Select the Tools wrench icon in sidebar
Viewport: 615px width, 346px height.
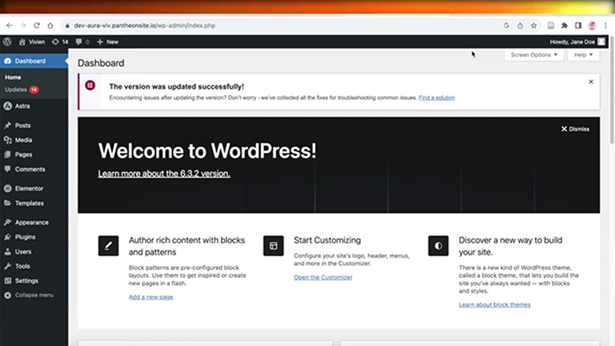coord(8,266)
